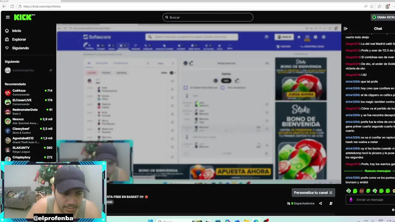The height and width of the screenshot is (222, 395).
Task: Open Inicio in the sidebar
Action: pos(17,31)
